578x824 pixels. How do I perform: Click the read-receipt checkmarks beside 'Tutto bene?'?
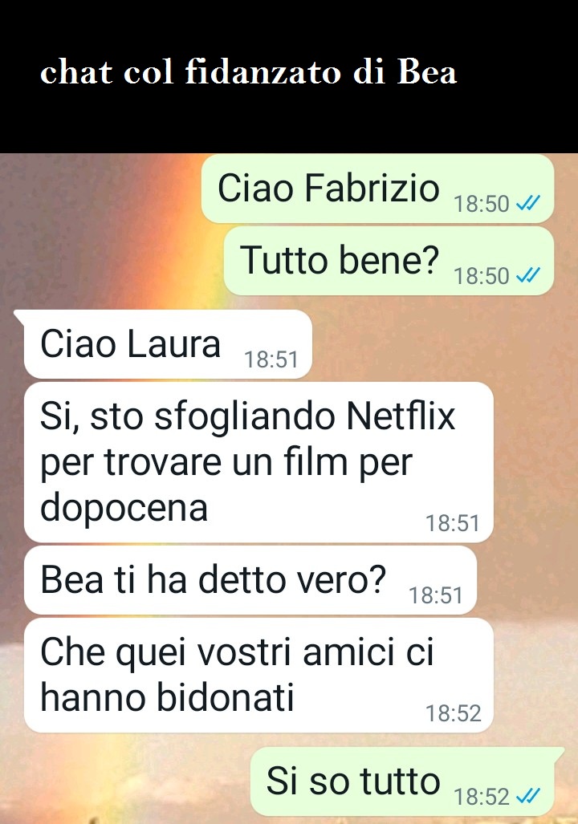(x=528, y=275)
